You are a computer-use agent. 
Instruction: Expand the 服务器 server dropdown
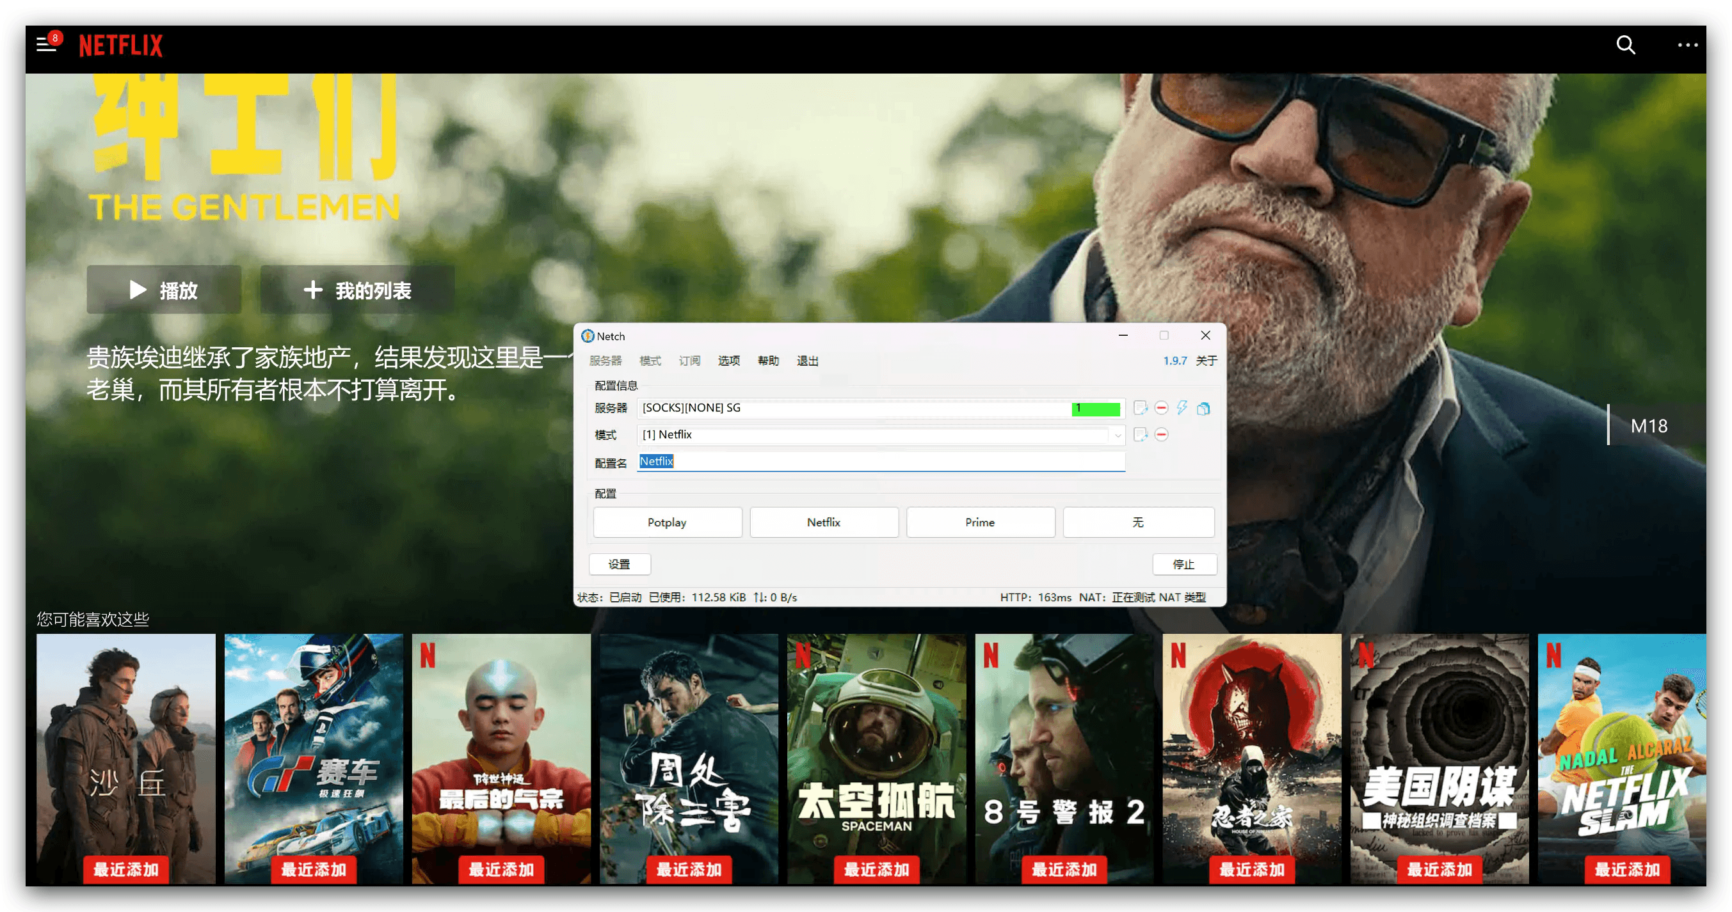point(881,408)
